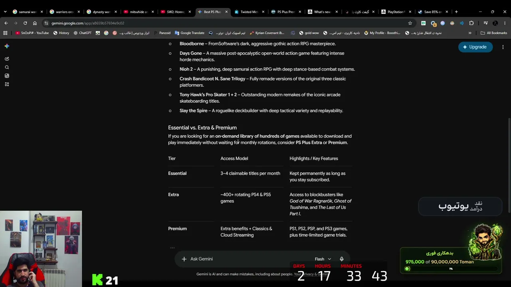Image resolution: width=511 pixels, height=287 pixels.
Task: Close the 'Best PS Plus' tab
Action: click(226, 12)
